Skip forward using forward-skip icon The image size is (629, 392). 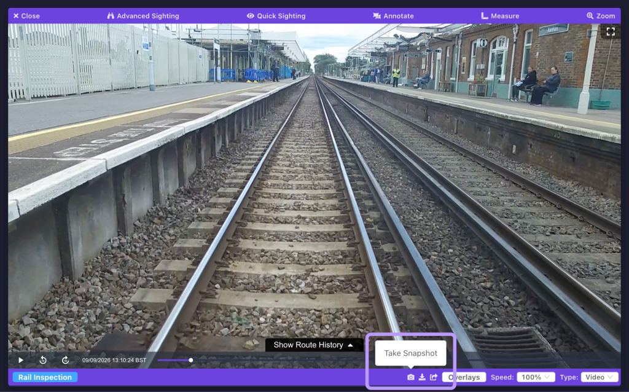[65, 360]
